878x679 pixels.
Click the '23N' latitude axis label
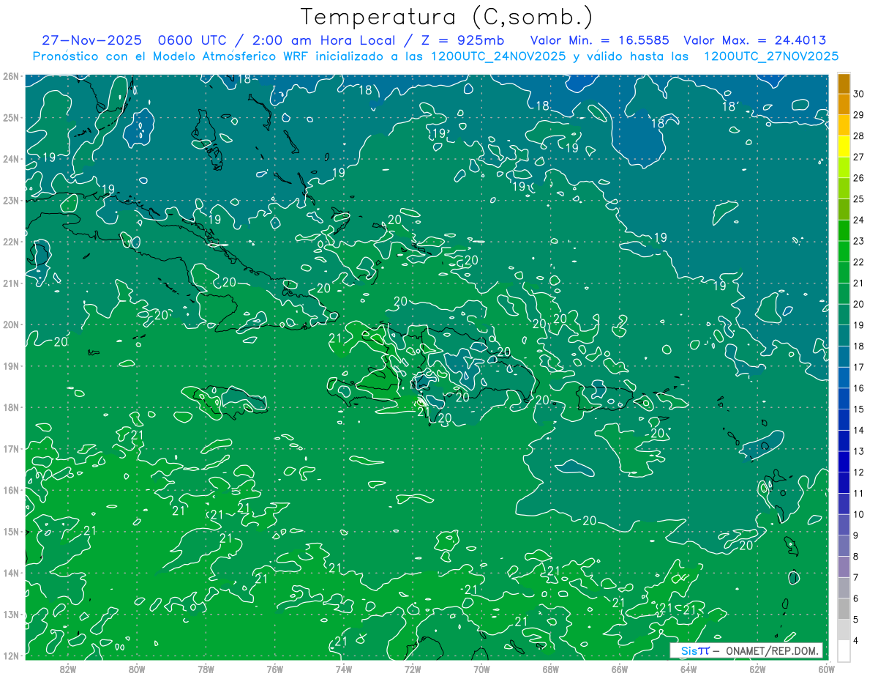(x=11, y=200)
